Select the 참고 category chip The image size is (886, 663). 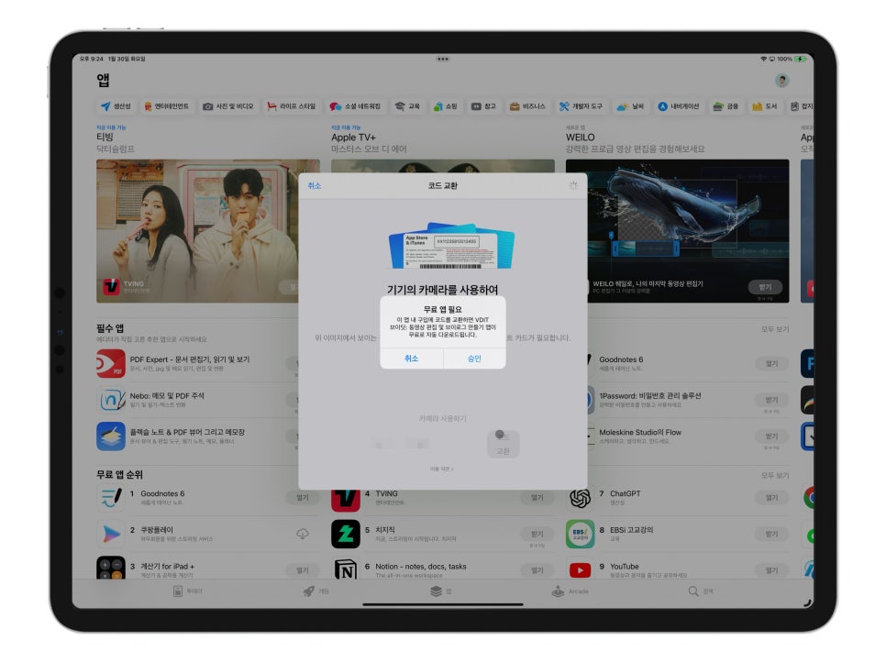click(x=483, y=106)
